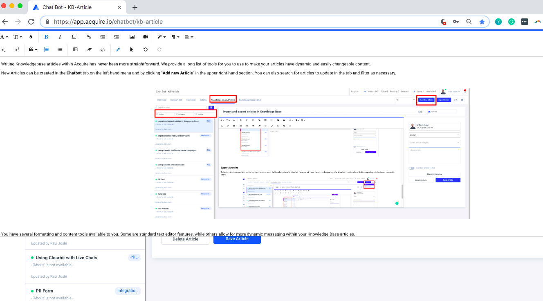This screenshot has width=543, height=301.
Task: Click the select all cursor icon
Action: 132,49
